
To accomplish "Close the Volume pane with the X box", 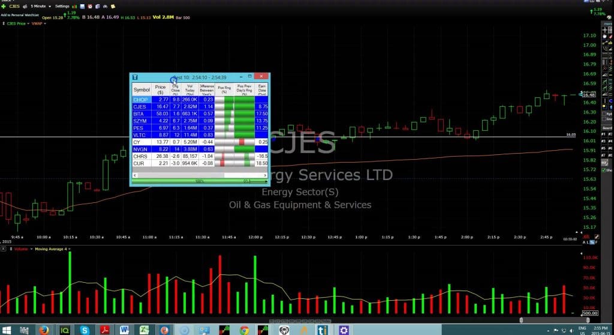I will pyautogui.click(x=3, y=249).
